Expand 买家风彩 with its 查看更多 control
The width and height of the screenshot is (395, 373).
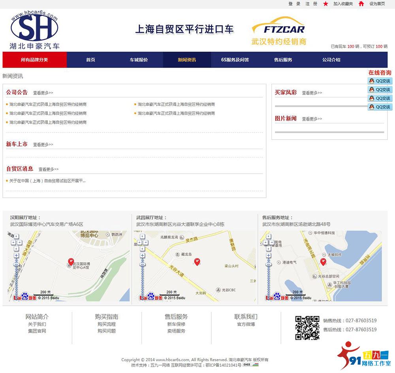click(312, 92)
